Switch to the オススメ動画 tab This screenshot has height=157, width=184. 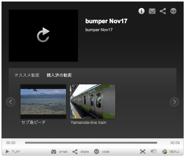tap(27, 75)
